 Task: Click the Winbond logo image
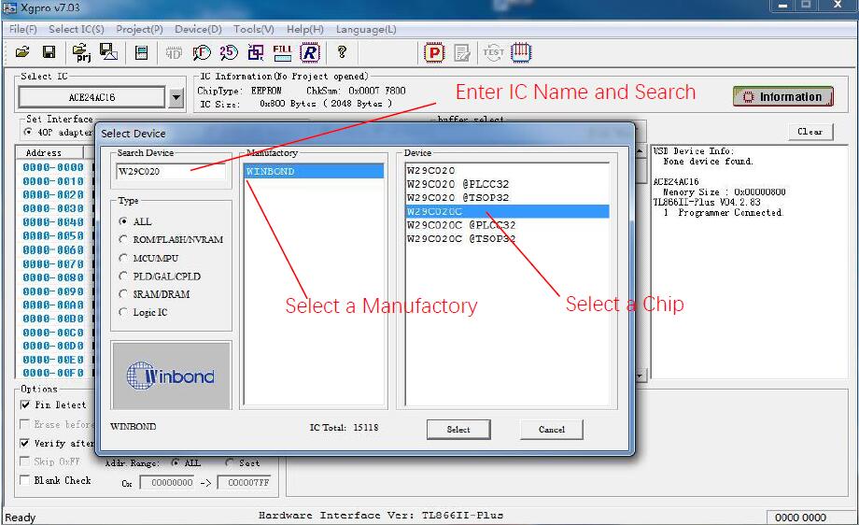pos(171,376)
